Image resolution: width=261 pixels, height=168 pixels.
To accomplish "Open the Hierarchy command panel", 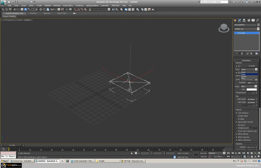I will click(244, 20).
